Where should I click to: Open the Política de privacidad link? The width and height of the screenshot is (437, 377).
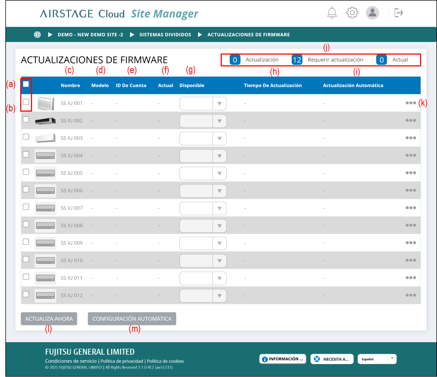pos(122,361)
